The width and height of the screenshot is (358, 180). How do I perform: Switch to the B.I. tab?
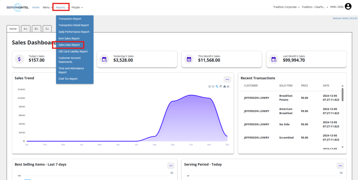(36, 29)
